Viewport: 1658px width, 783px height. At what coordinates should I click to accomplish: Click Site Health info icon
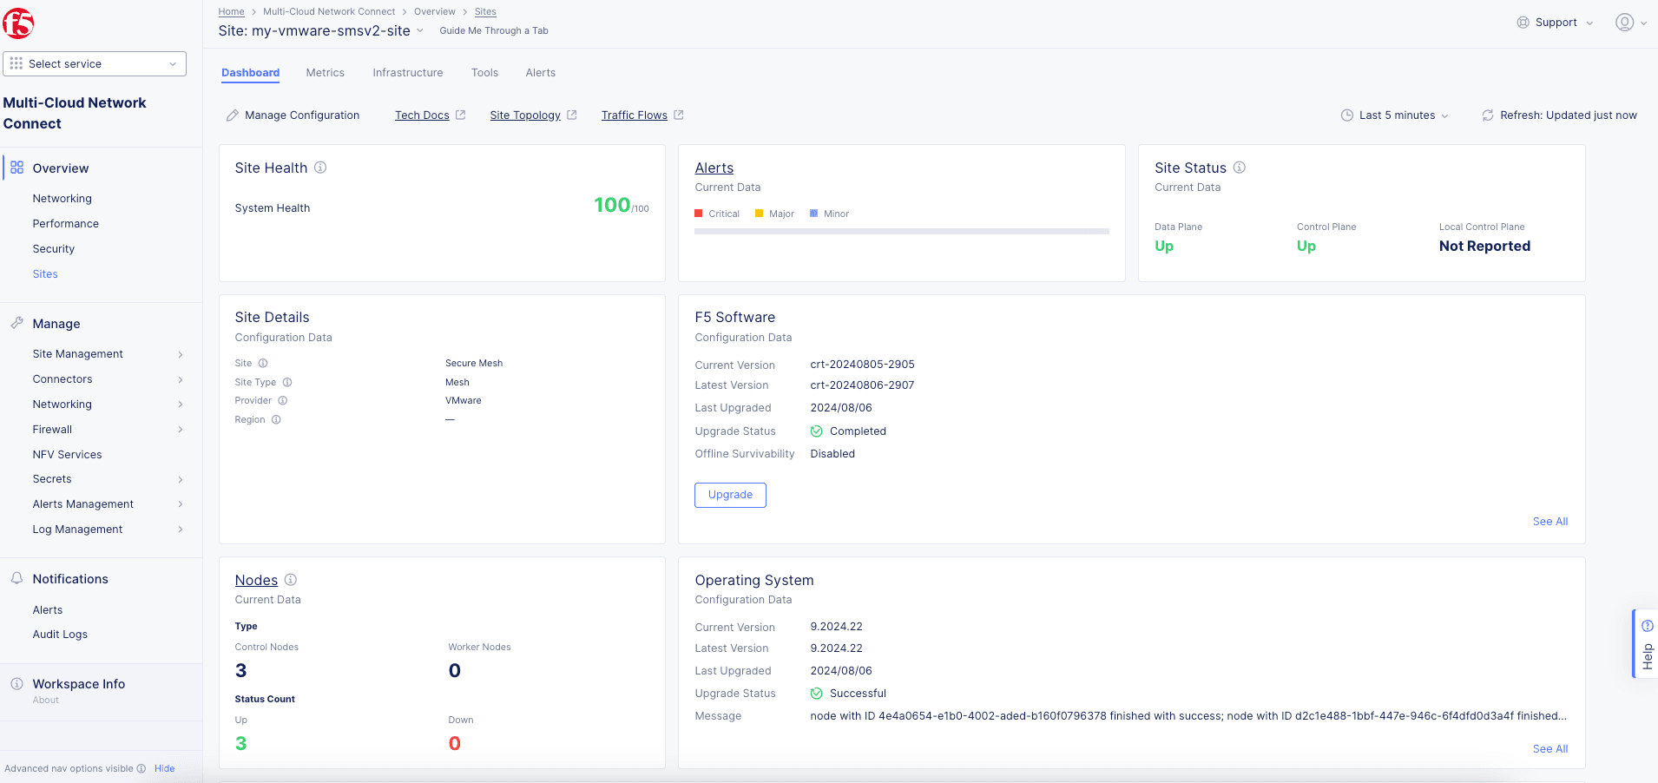pyautogui.click(x=320, y=168)
